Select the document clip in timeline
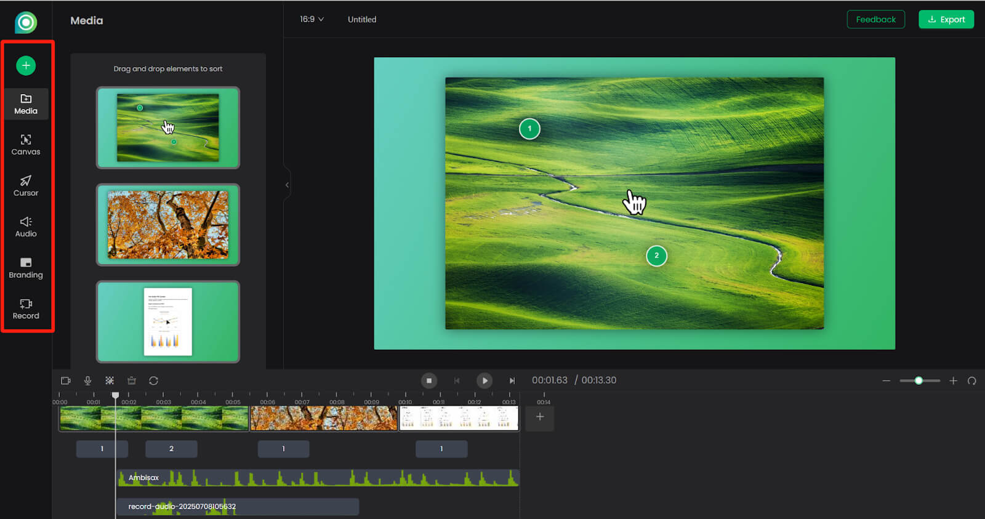 [459, 418]
